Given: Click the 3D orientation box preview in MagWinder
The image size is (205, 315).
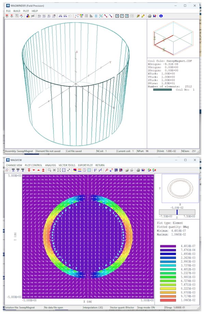Looking at the screenshot, I should click(174, 38).
